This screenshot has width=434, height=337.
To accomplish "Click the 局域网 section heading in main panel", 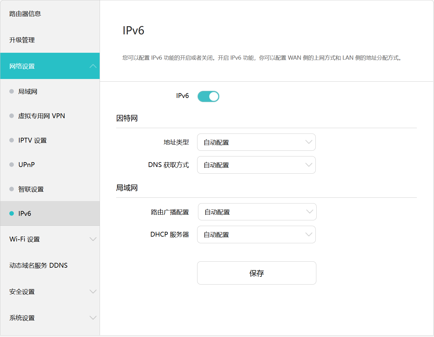I will tap(127, 188).
